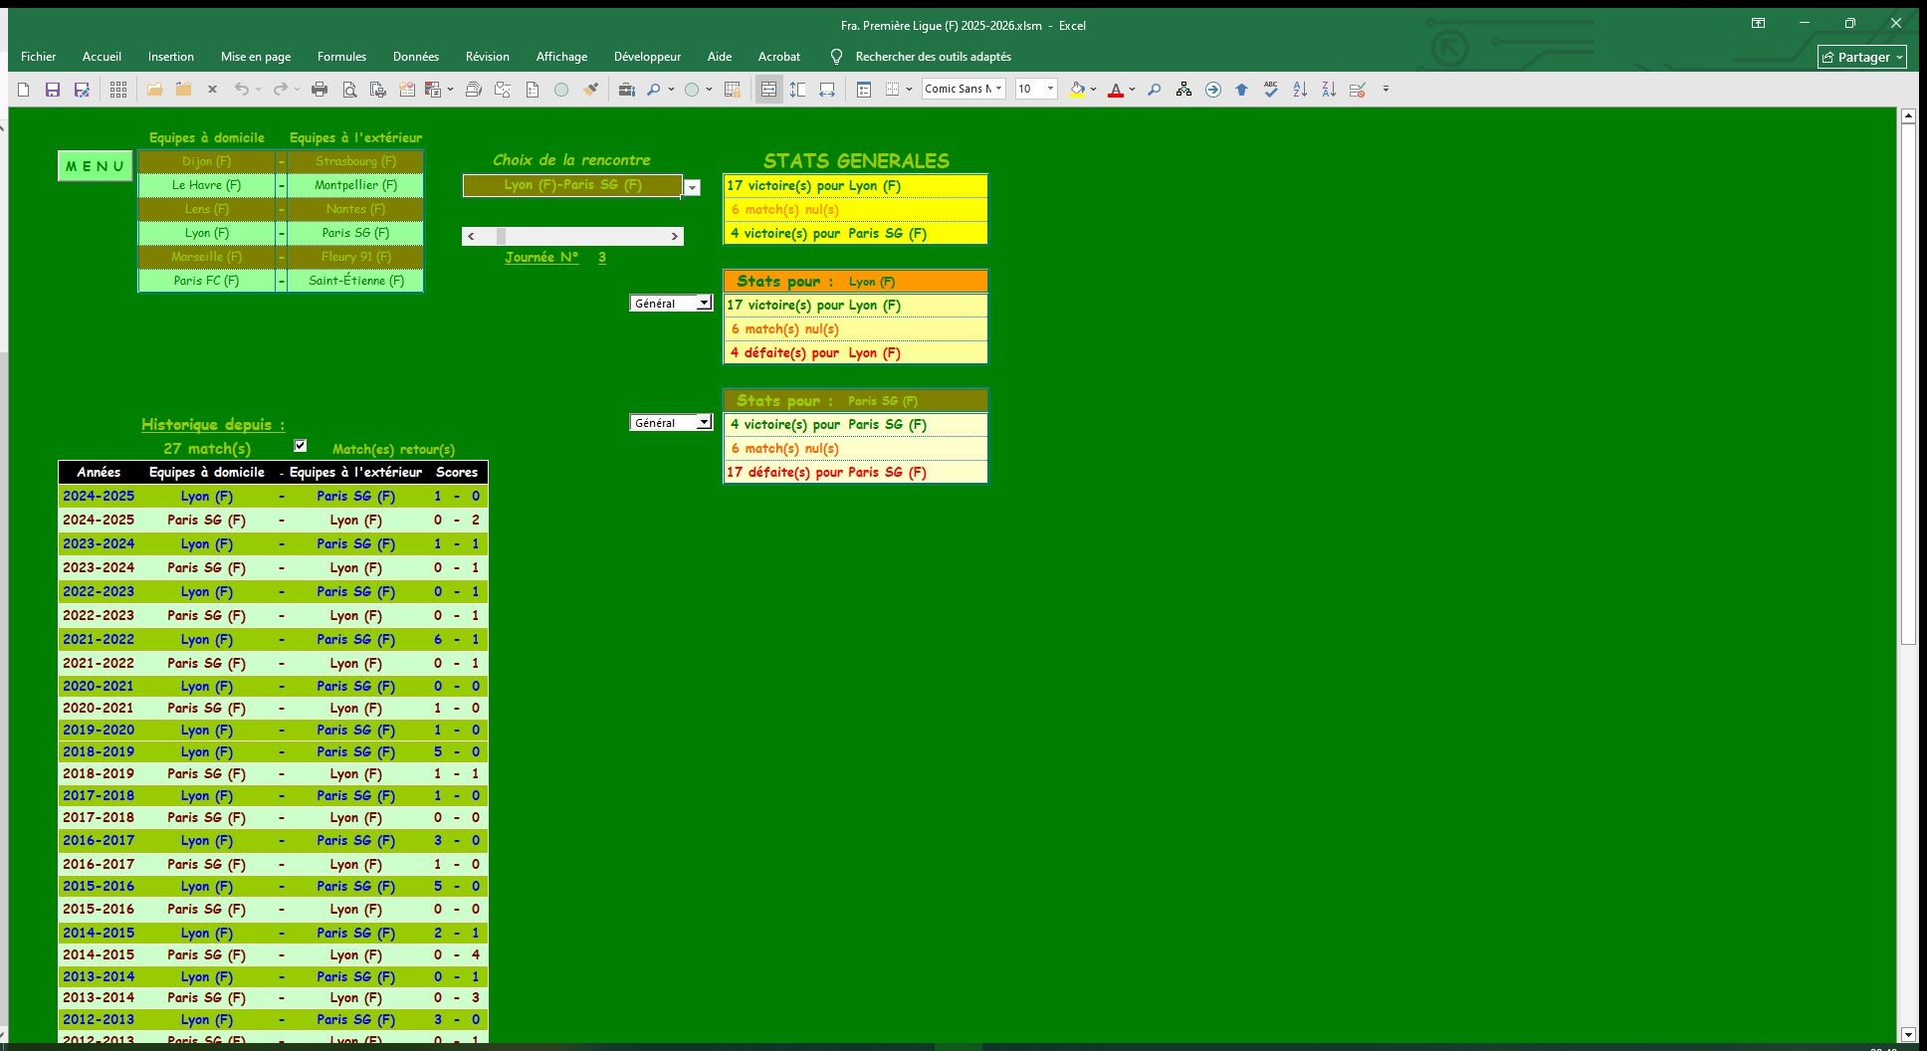Image resolution: width=1927 pixels, height=1051 pixels.
Task: Click the open folder icon
Action: [154, 90]
